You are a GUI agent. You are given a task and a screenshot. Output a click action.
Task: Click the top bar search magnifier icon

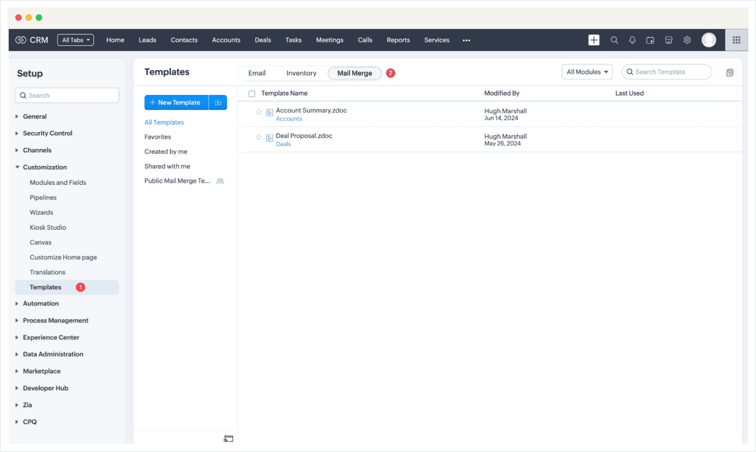614,40
